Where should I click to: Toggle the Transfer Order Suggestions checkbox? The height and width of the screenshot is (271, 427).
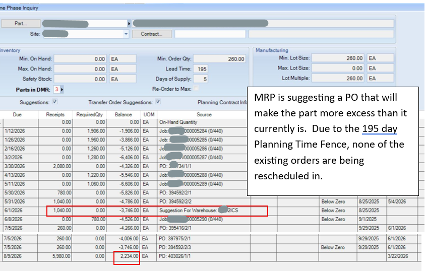(x=158, y=102)
